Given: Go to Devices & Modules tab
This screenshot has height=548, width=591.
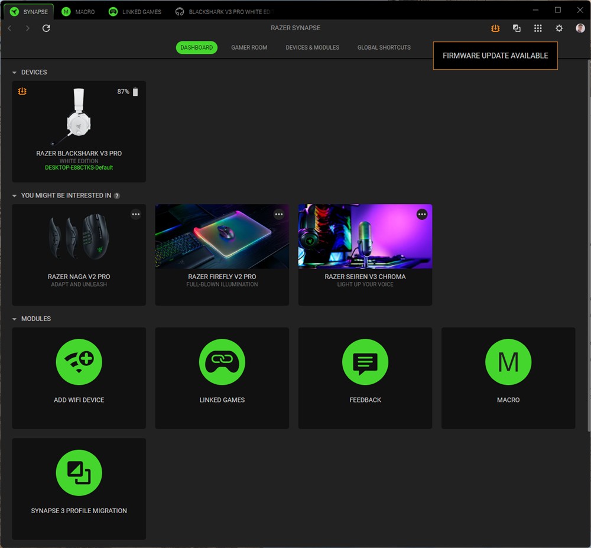Looking at the screenshot, I should 312,48.
